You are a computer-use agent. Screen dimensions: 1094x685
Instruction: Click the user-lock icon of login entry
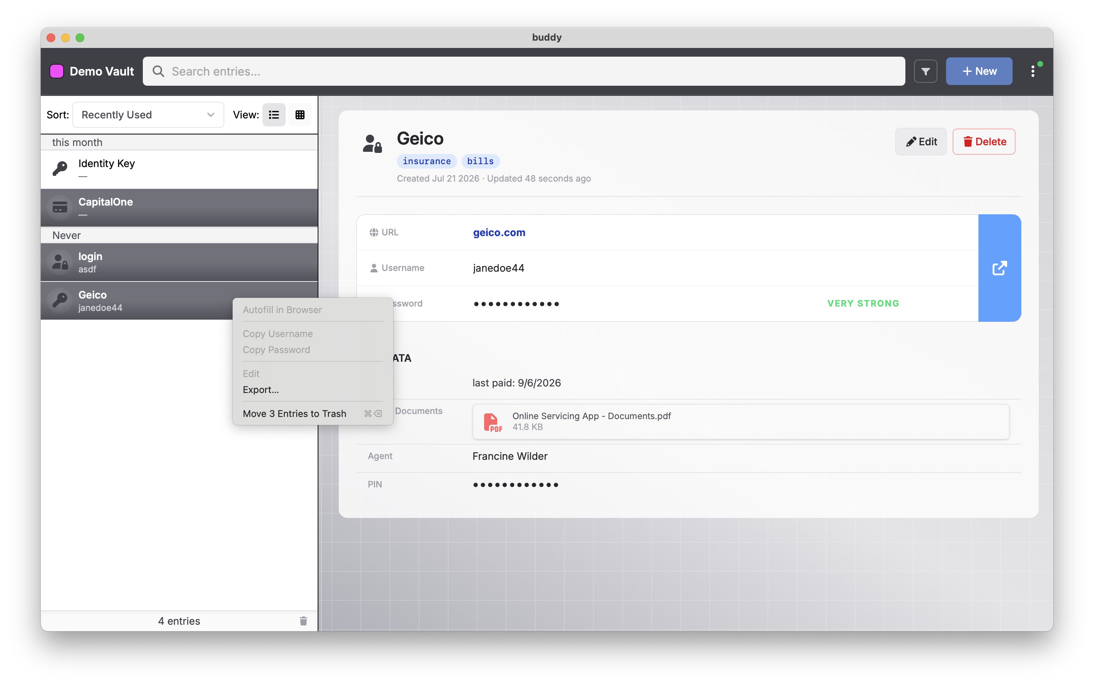(x=60, y=262)
